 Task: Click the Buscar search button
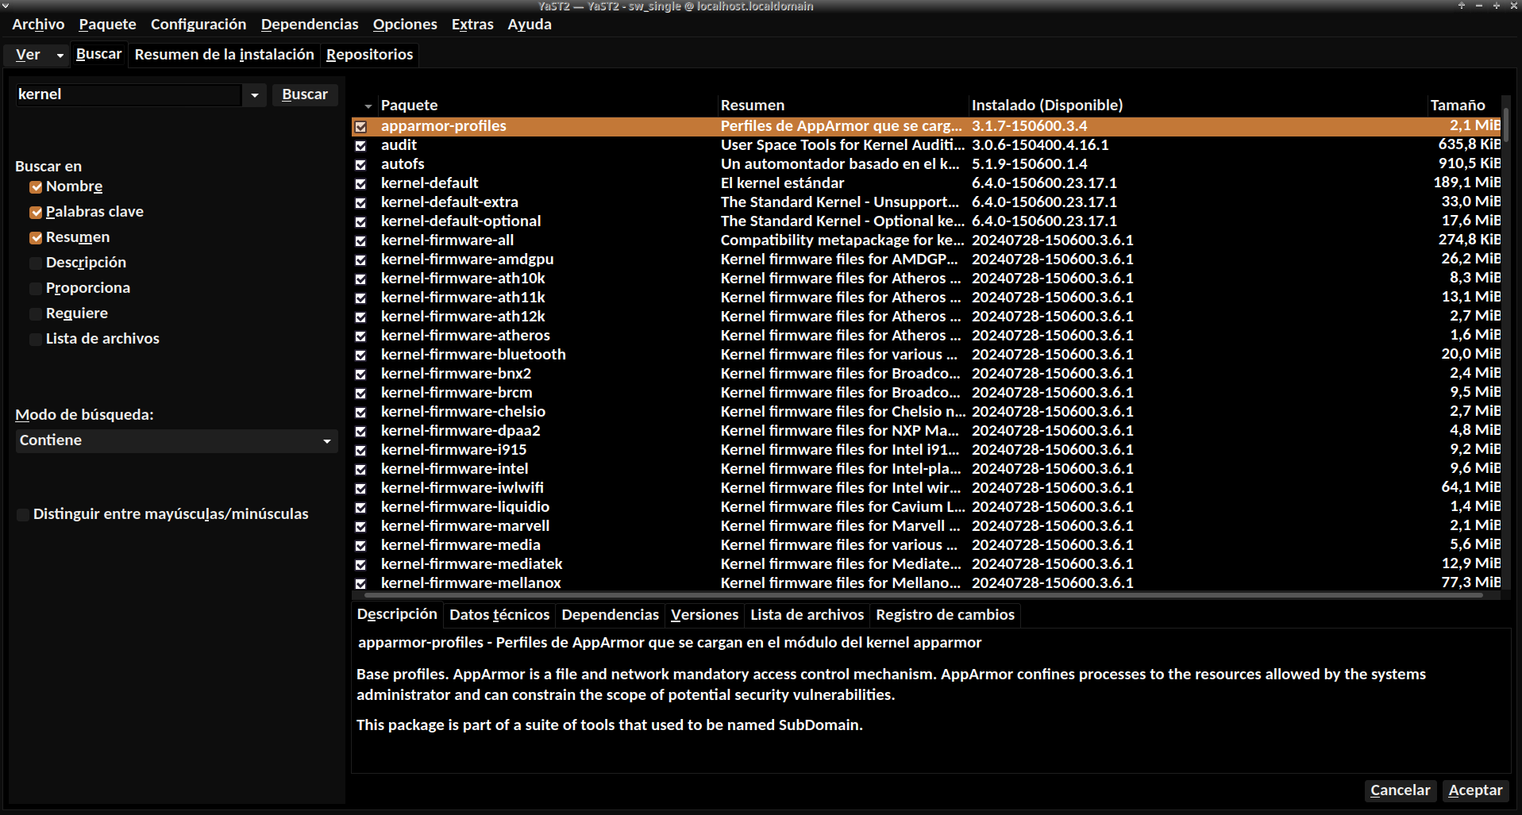[x=305, y=94]
